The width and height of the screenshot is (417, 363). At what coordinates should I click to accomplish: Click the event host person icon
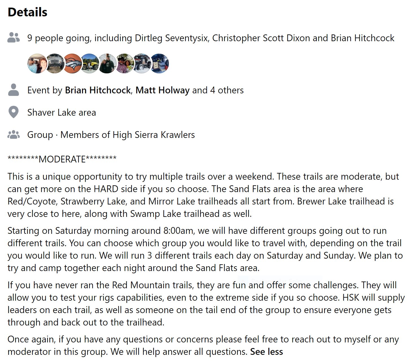tap(14, 90)
